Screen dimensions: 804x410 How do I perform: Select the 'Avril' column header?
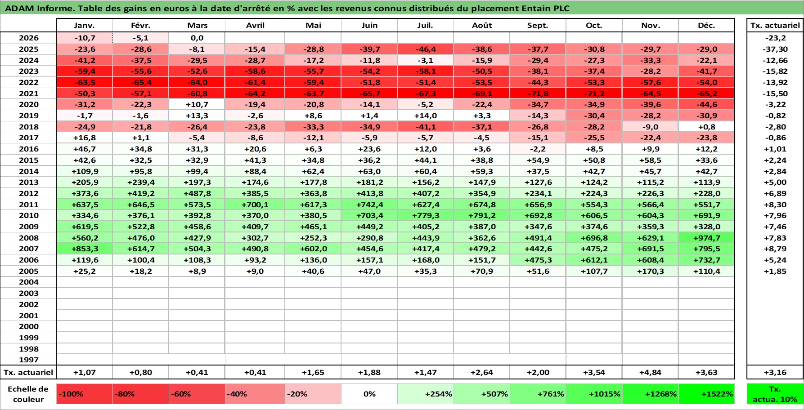tap(255, 25)
